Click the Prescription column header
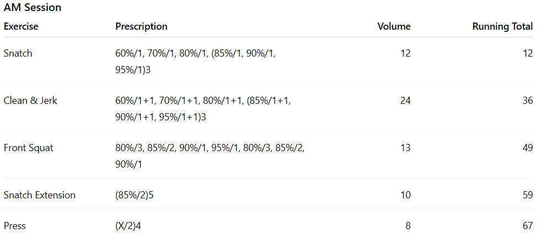 point(141,26)
